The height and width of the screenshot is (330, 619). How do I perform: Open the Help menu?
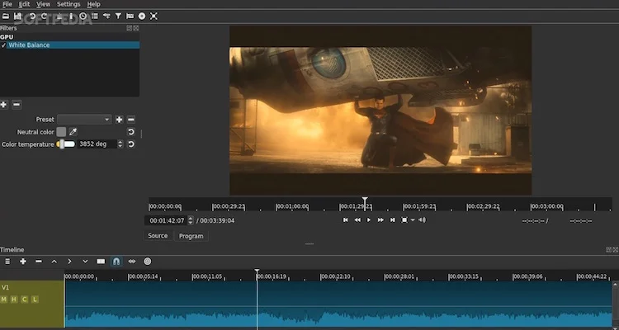pos(93,4)
